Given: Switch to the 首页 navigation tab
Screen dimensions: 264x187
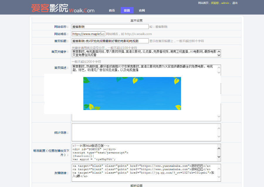Looking at the screenshot, I should 112,10.
